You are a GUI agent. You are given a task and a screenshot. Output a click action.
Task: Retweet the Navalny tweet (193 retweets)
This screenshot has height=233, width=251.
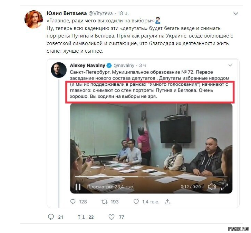coord(104,202)
